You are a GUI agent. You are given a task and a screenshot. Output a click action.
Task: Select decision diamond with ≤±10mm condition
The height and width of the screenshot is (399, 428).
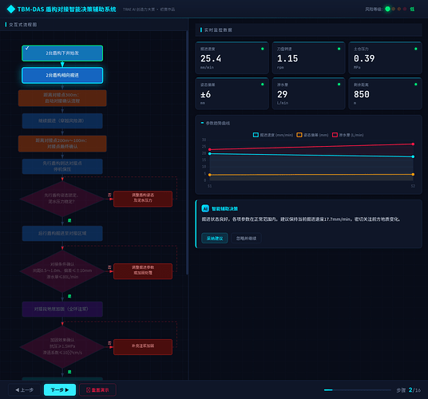(x=62, y=271)
